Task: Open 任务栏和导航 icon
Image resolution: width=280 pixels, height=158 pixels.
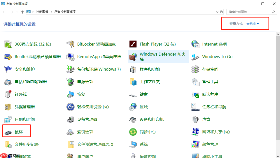Action: [x=195, y=107]
